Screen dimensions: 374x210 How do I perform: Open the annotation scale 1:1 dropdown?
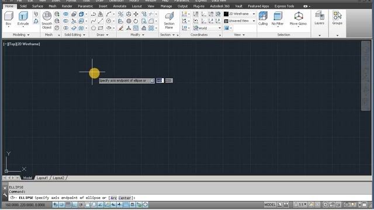pos(300,205)
